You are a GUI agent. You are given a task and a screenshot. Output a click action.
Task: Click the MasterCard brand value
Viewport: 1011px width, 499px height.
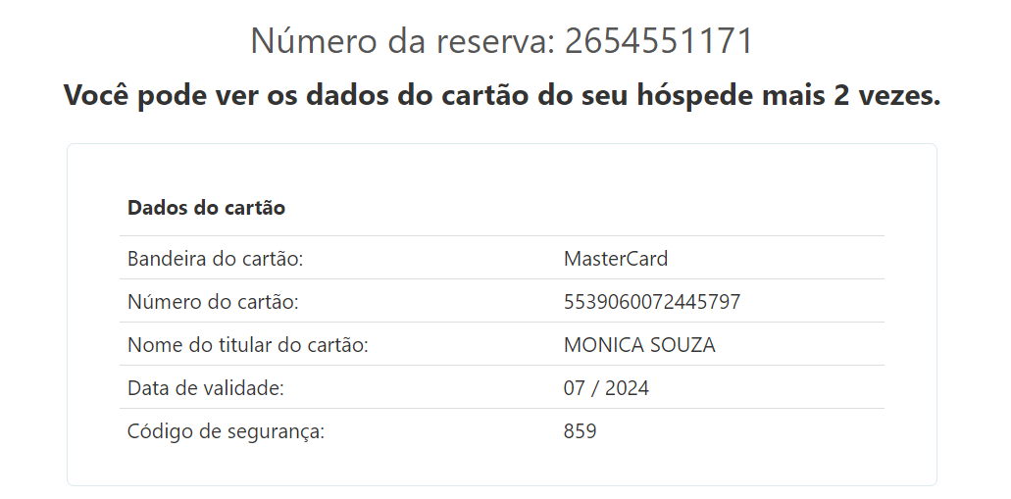pyautogui.click(x=616, y=259)
